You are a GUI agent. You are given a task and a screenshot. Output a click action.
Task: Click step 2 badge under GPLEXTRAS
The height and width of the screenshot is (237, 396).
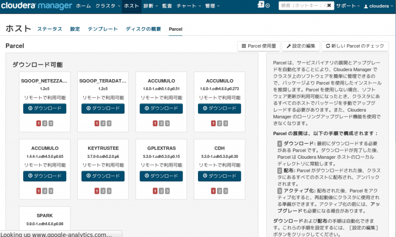tap(161, 191)
